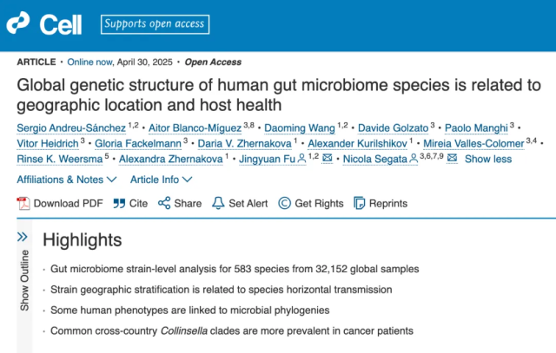556x353 pixels.
Task: Click the Set Alert bell icon
Action: (218, 203)
